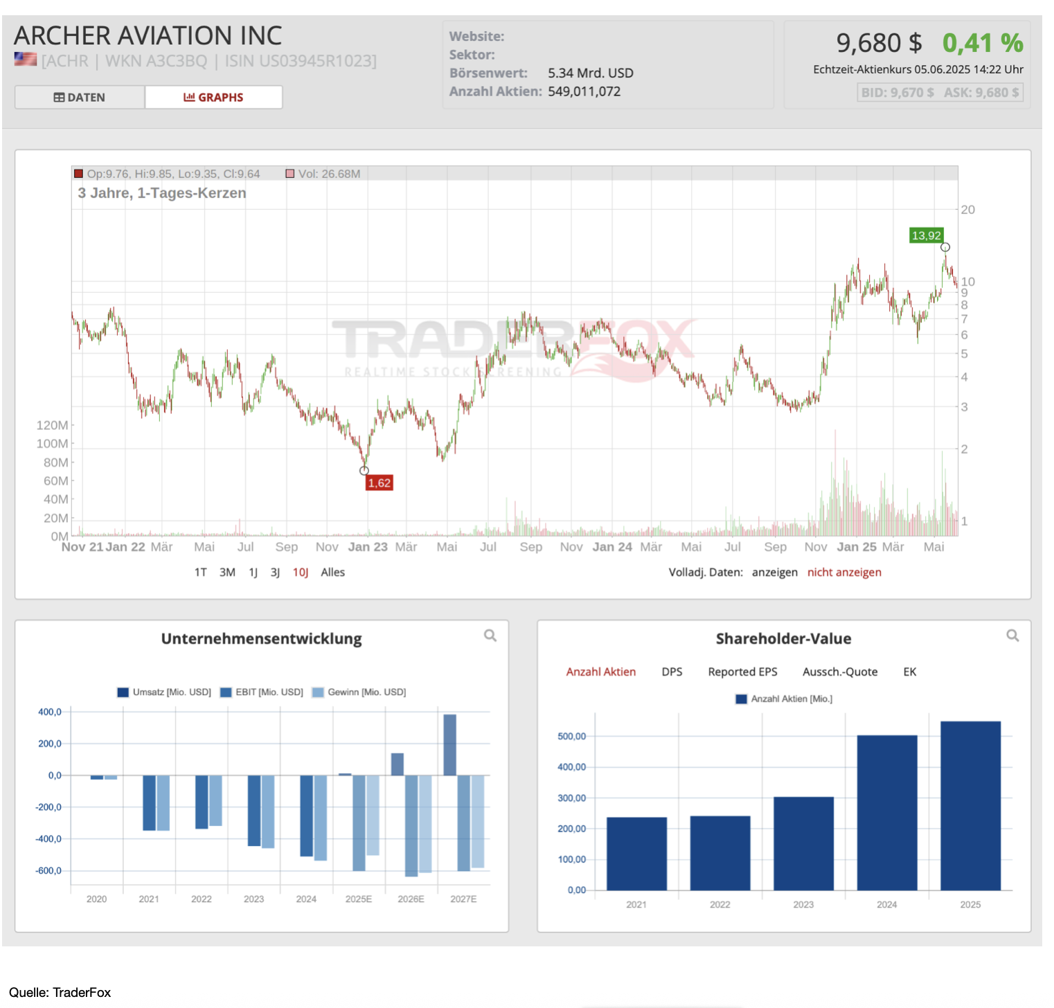
Task: Click the 2021 share count bar
Action: tap(636, 854)
